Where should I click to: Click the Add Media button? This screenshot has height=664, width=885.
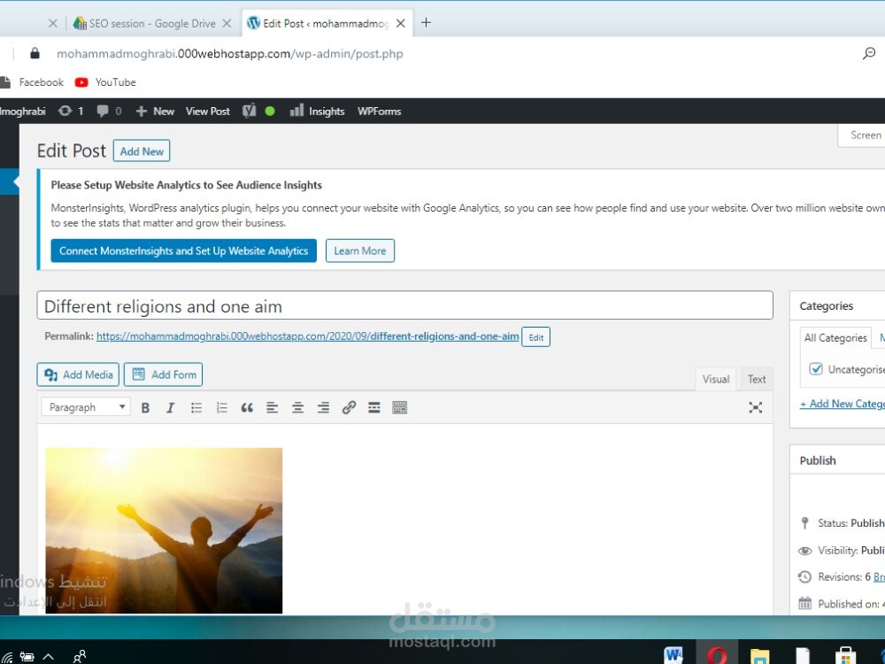(x=78, y=374)
